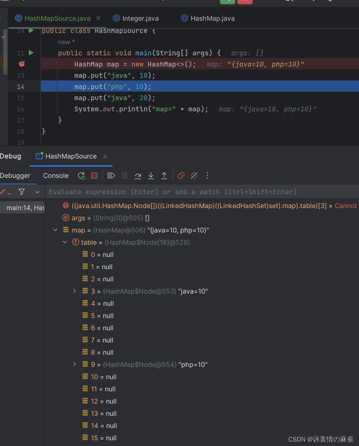Select table entry 14 = null
The width and height of the screenshot is (359, 446).
(x=202, y=426)
